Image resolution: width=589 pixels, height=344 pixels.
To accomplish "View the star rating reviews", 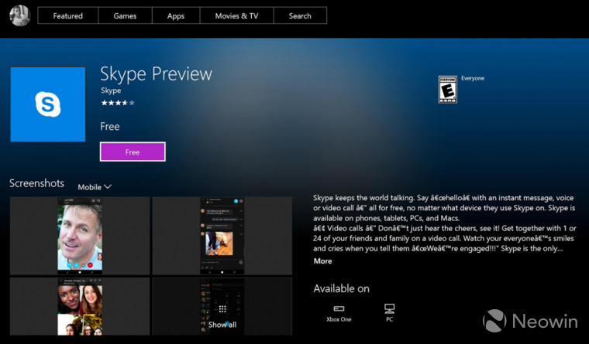I will tap(118, 103).
